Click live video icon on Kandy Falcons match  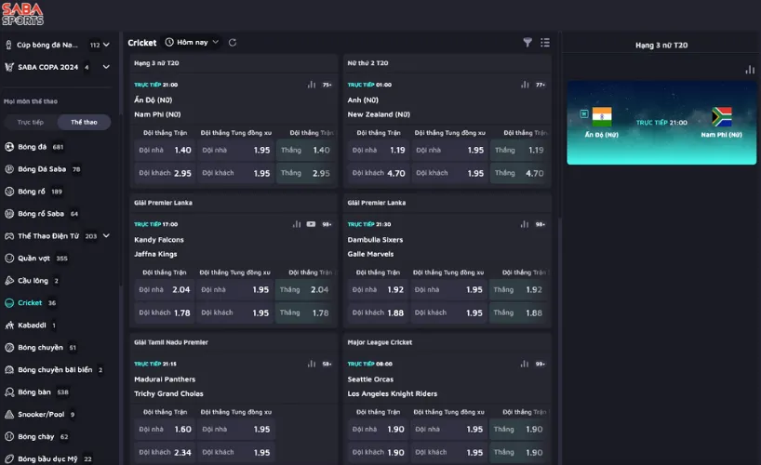point(311,224)
